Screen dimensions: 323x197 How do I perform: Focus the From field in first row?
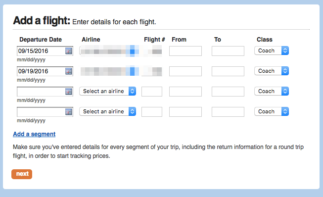pos(185,51)
